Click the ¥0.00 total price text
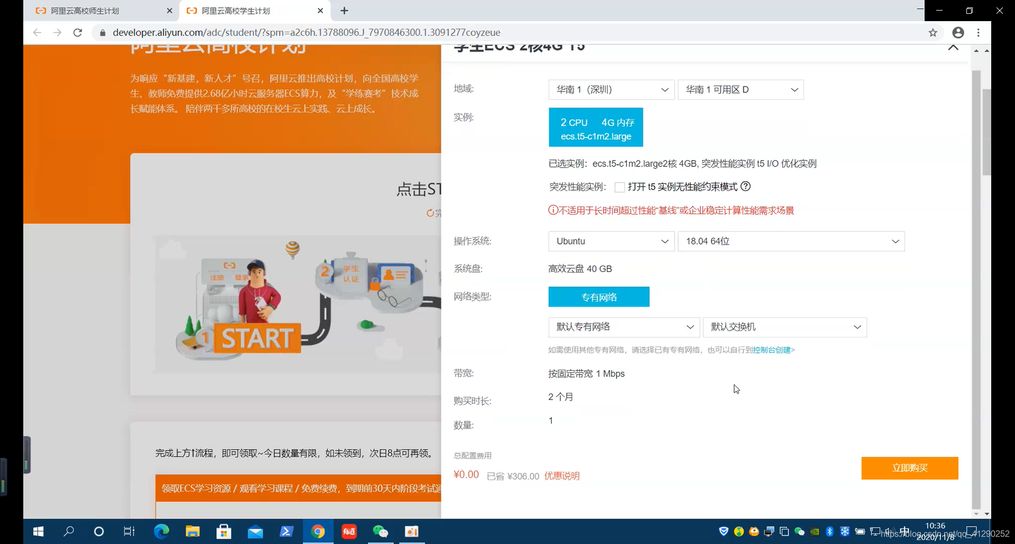1015x544 pixels. pyautogui.click(x=466, y=475)
